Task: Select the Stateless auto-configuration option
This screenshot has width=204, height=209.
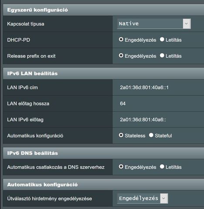Action: [x=121, y=135]
